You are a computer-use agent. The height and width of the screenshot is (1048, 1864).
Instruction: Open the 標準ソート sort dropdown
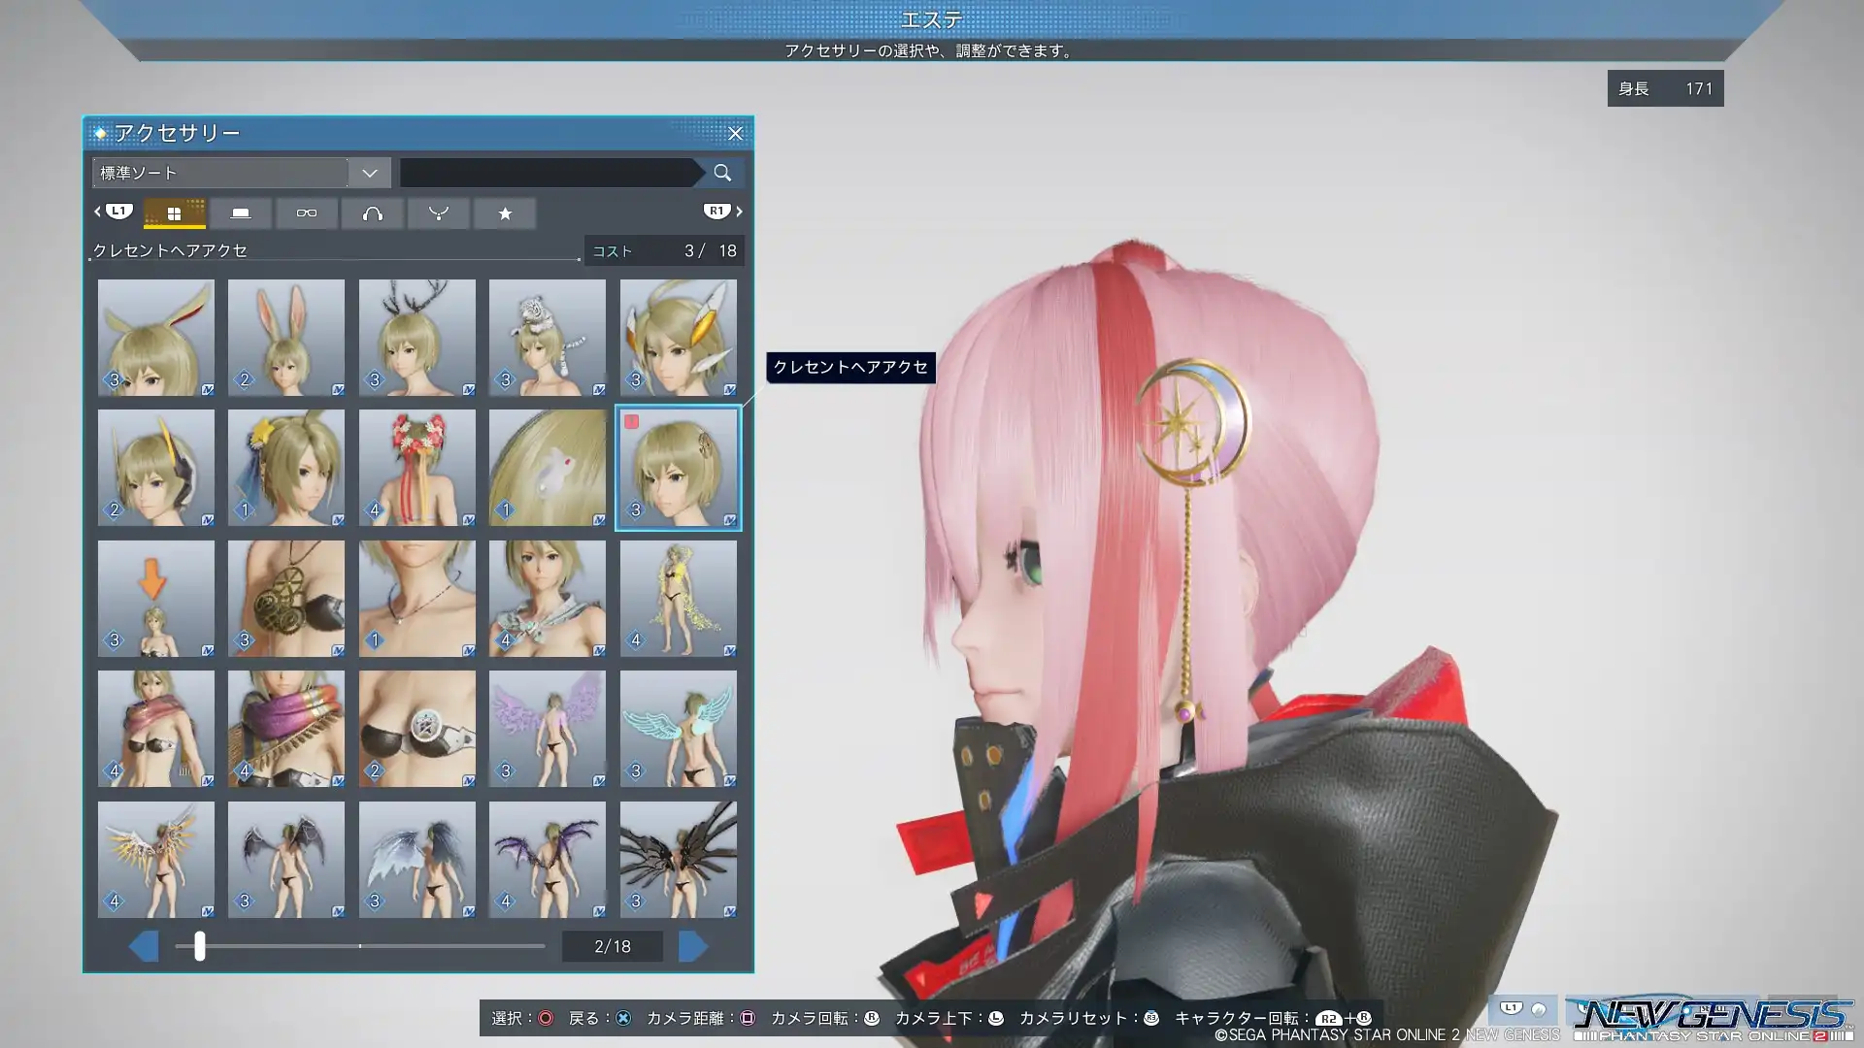[242, 173]
